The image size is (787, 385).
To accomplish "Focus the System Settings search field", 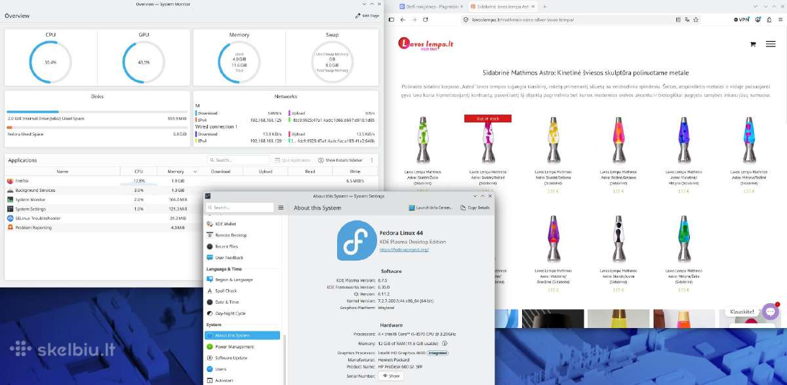I will click(239, 208).
